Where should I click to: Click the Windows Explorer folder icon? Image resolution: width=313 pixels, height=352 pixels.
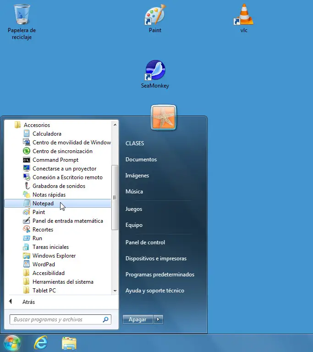(x=27, y=256)
